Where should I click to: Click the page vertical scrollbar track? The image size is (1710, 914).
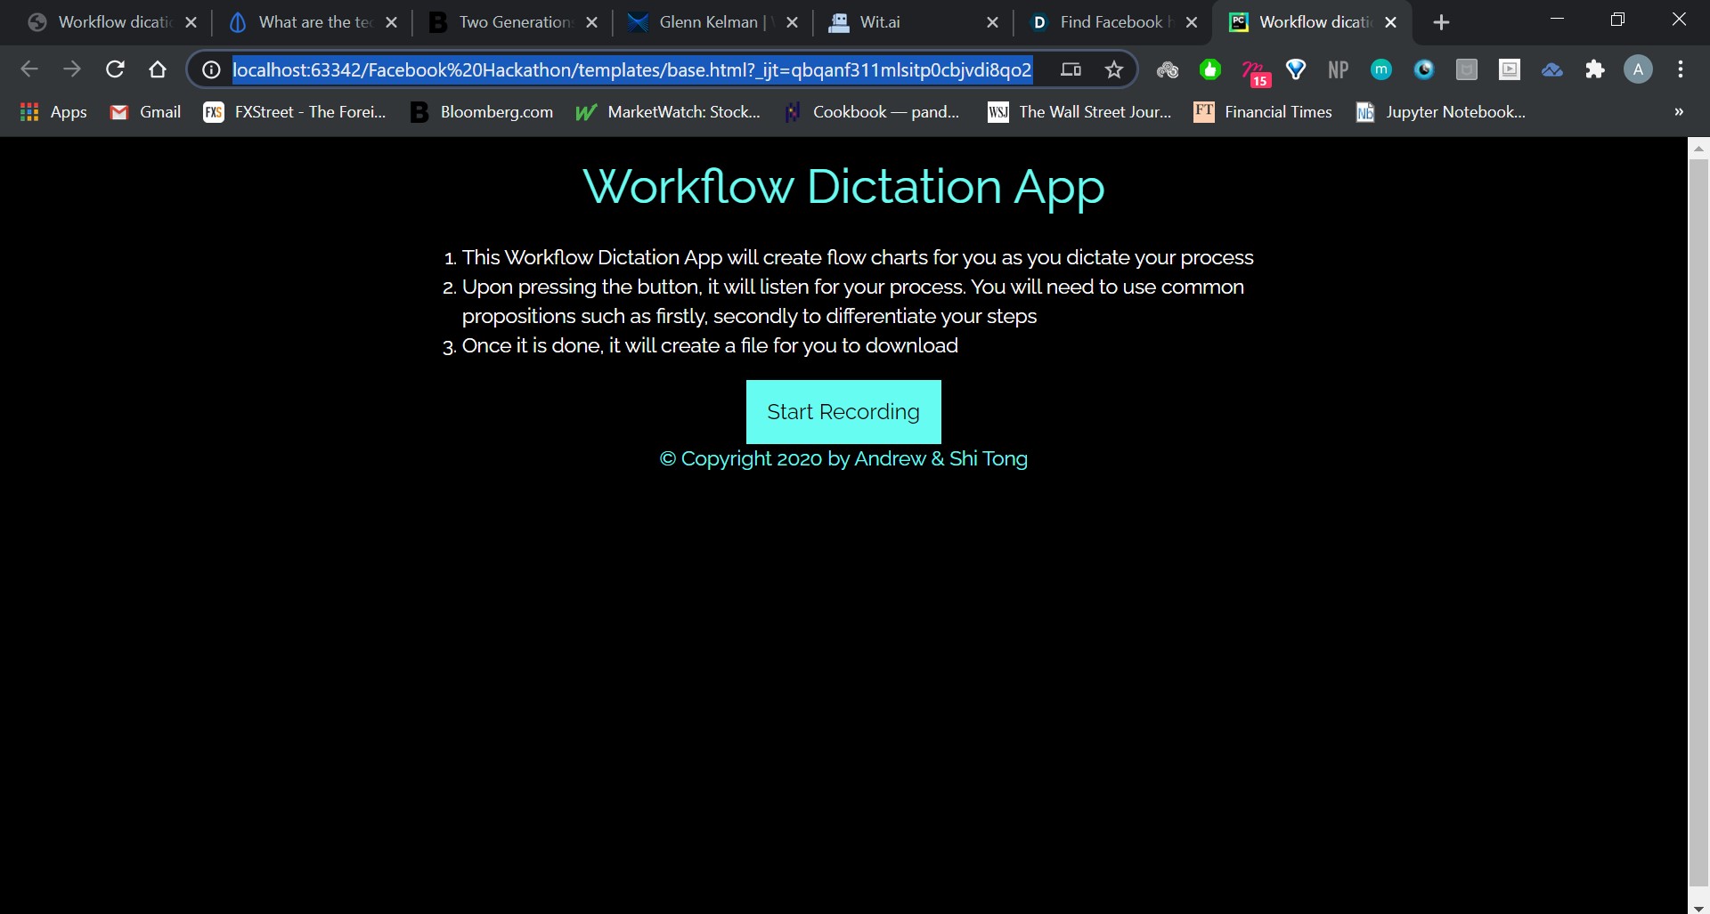click(x=1698, y=525)
